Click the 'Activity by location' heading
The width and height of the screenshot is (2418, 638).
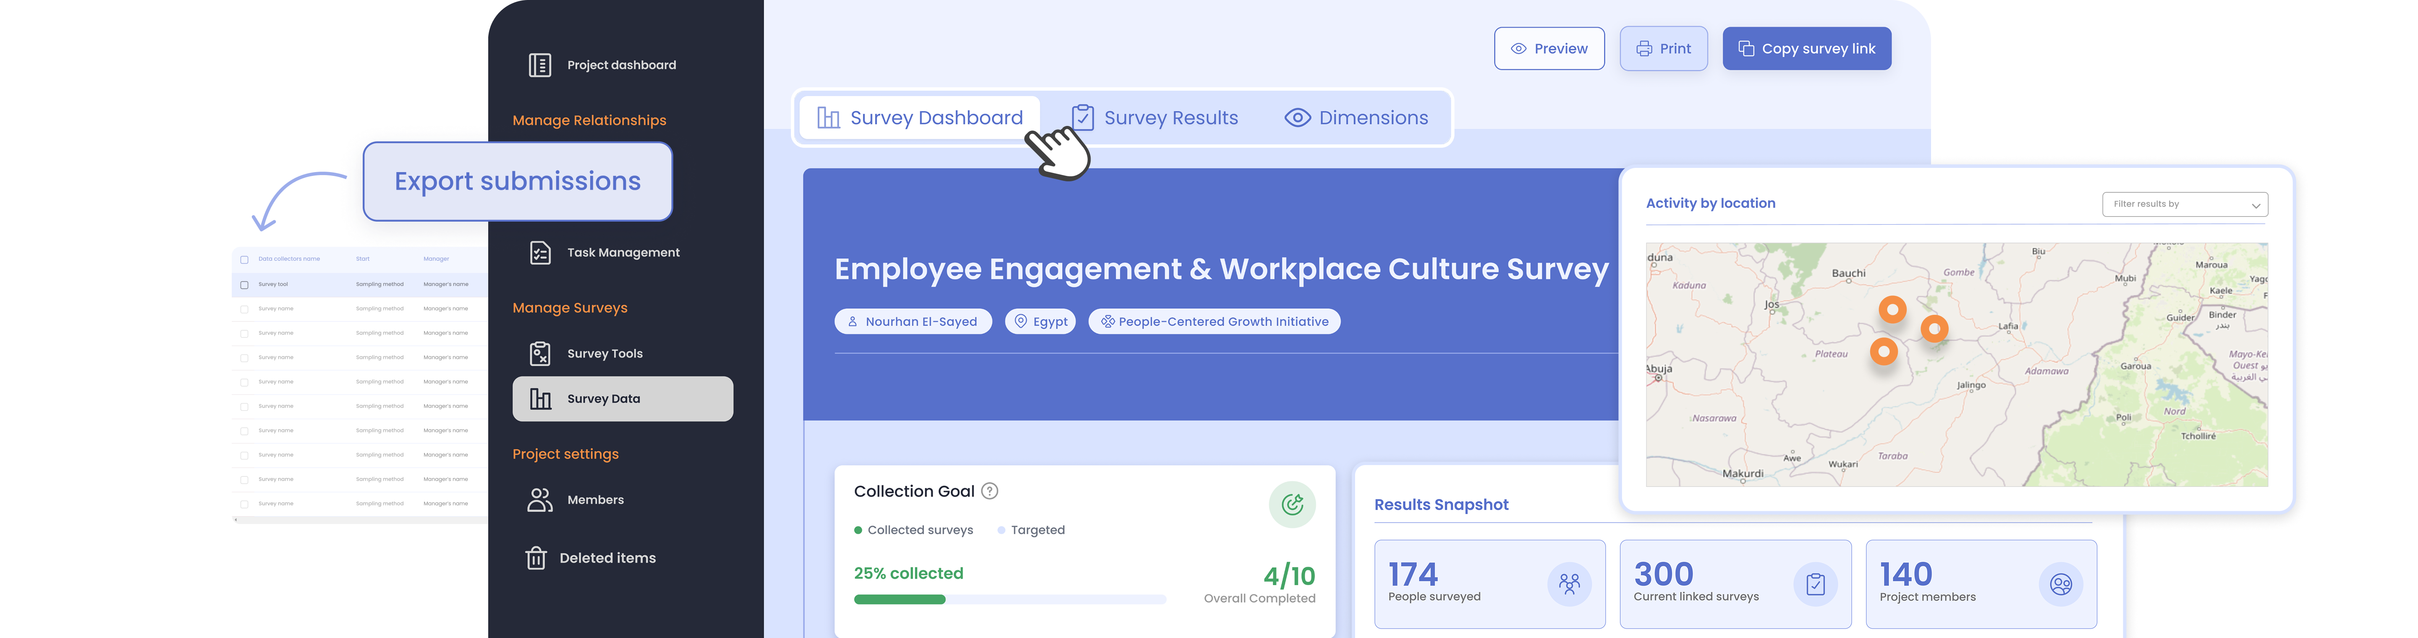click(x=1710, y=203)
